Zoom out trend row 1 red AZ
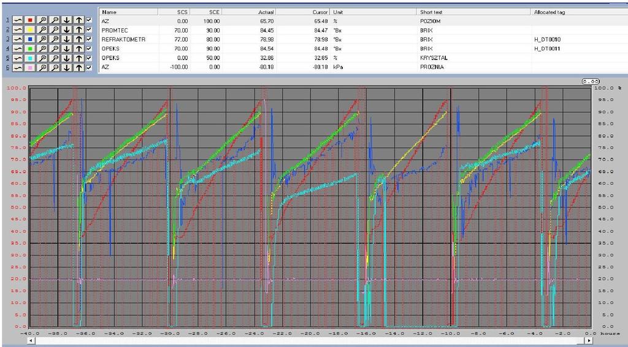628x347 pixels. tap(55, 20)
